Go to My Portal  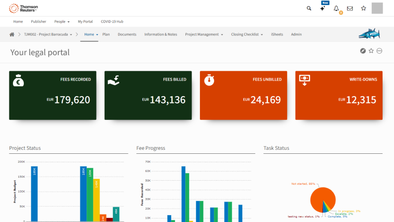coord(85,22)
